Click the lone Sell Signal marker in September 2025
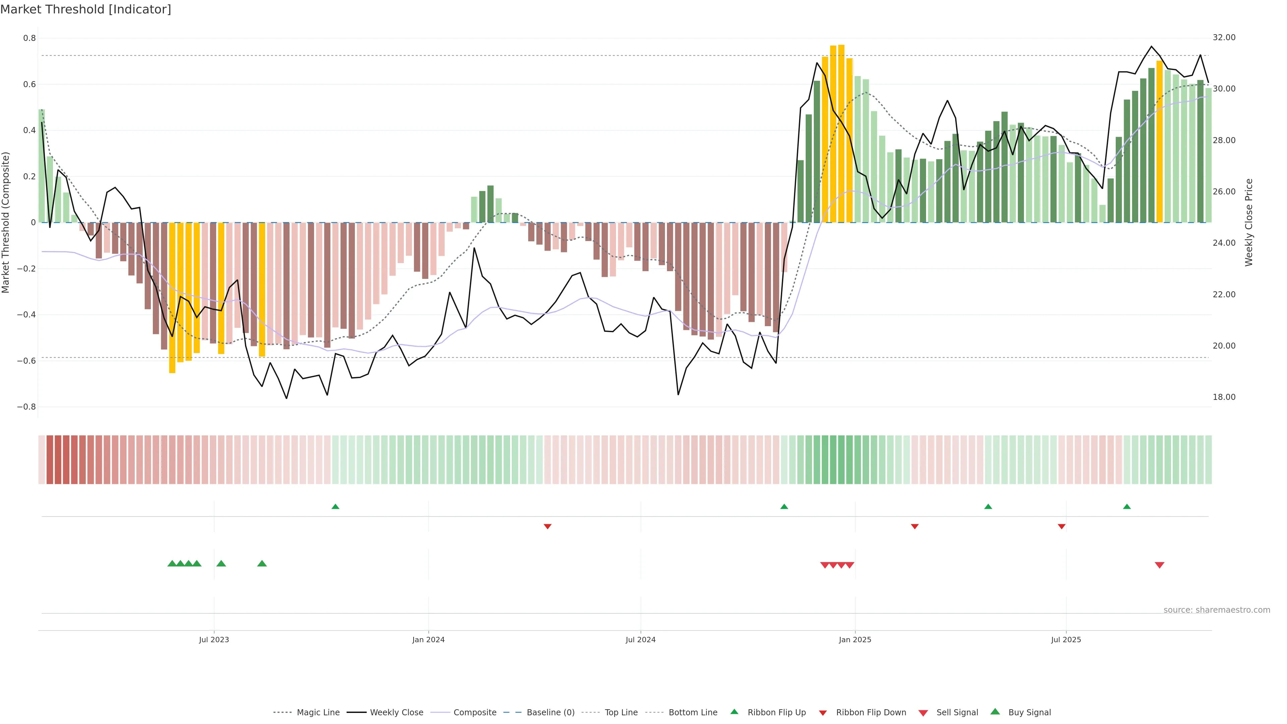The image size is (1287, 724). coord(1160,565)
